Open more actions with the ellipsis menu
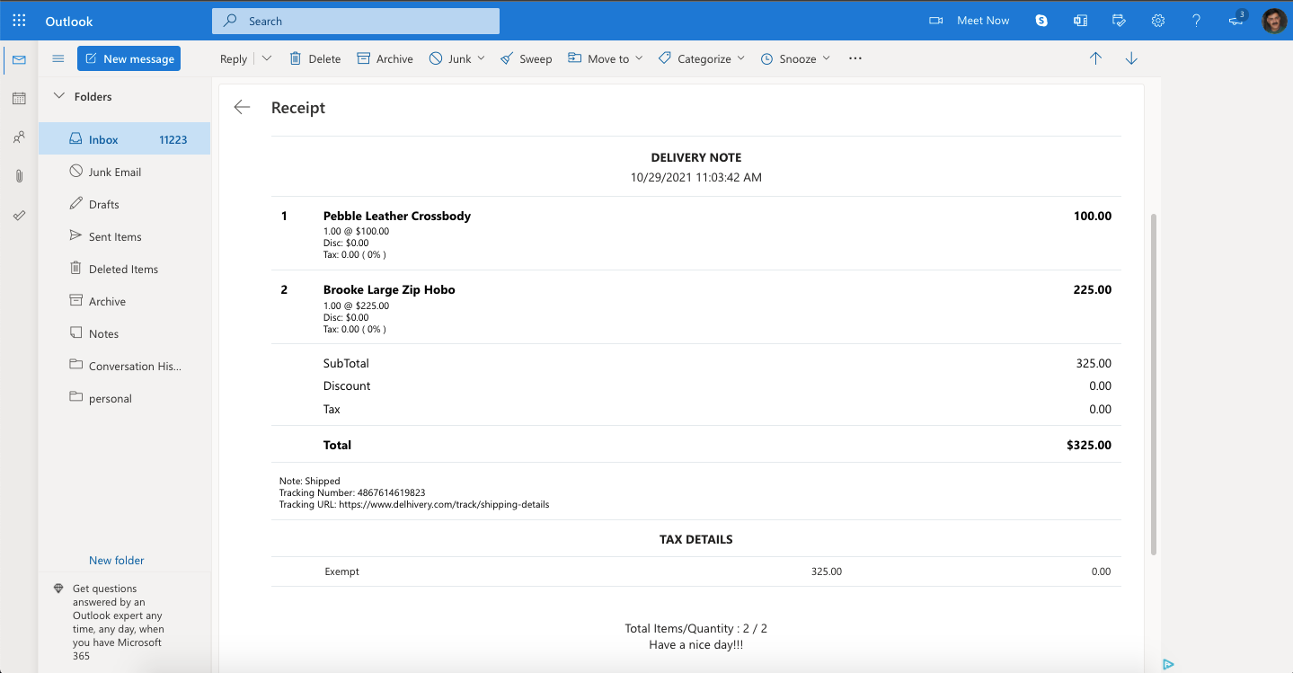Viewport: 1293px width, 673px height. (854, 58)
